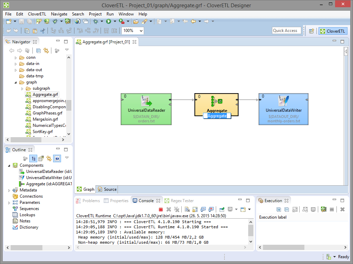Toggle the info button in Outline toolbar
Screen dimensions: 353x264
click(57, 158)
